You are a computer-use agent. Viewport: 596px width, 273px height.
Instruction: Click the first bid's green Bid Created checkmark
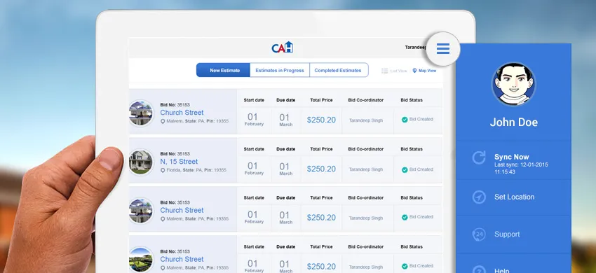pos(405,120)
